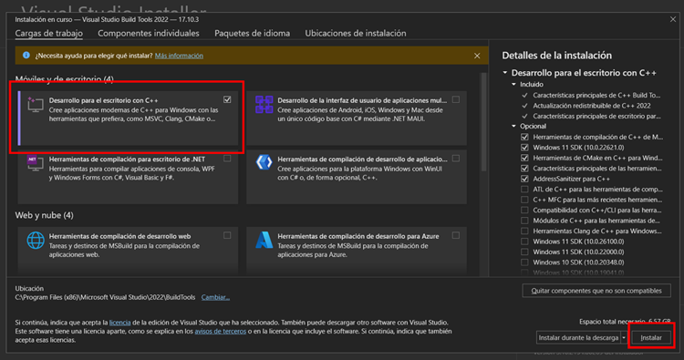
Task: Open the licencia link
Action: click(x=120, y=323)
